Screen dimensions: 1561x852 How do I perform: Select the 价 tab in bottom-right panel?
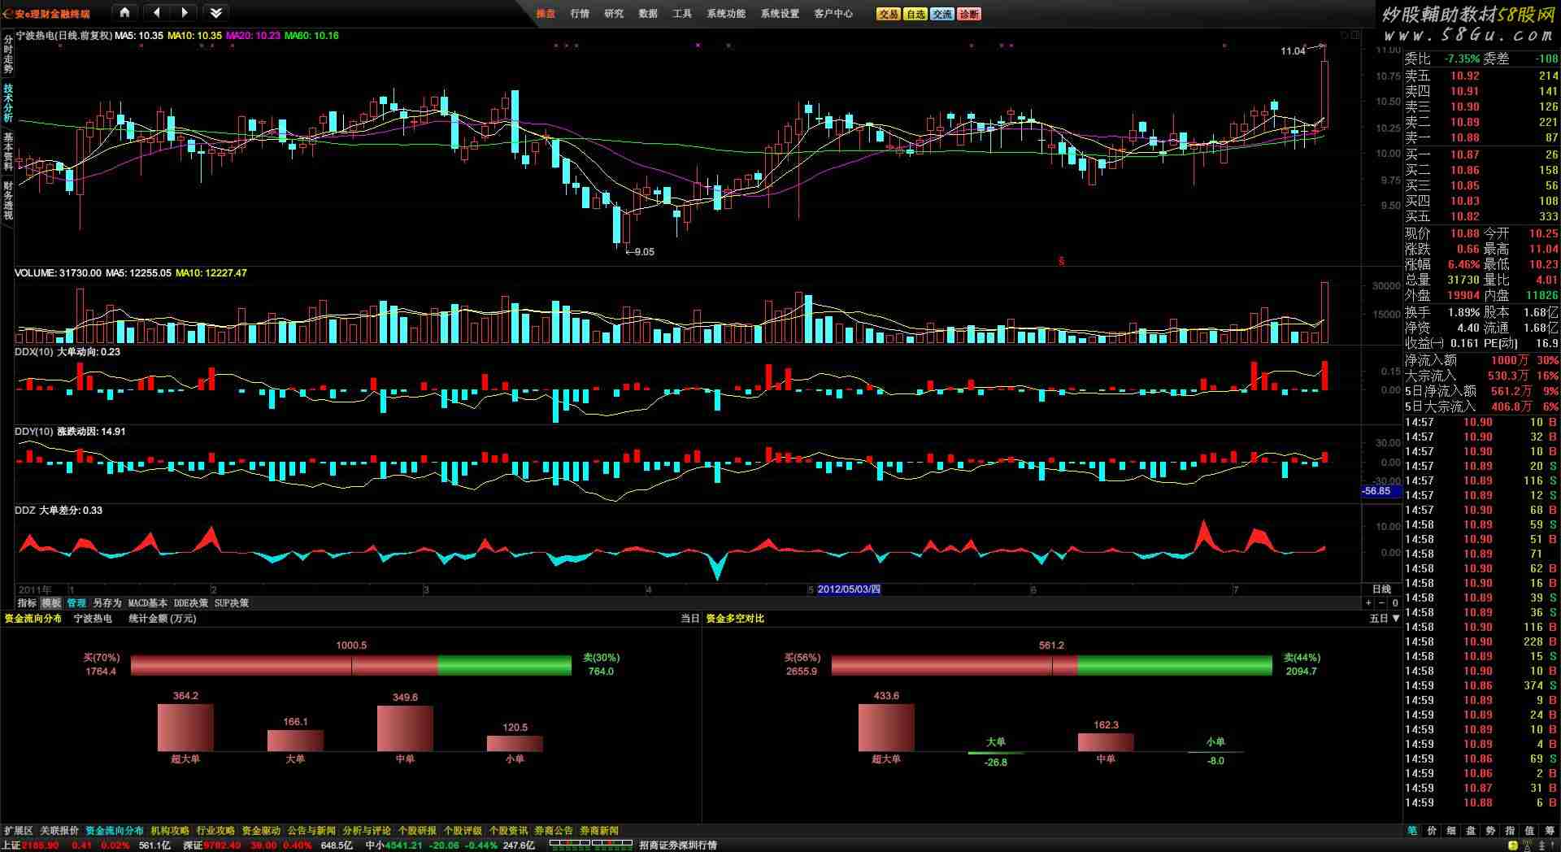pyautogui.click(x=1432, y=831)
